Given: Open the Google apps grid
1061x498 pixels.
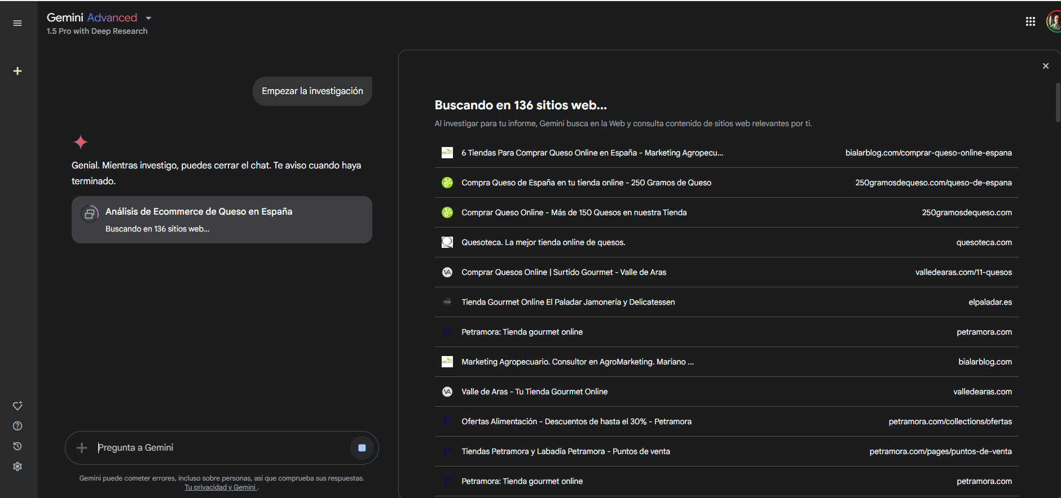Looking at the screenshot, I should 1030,21.
